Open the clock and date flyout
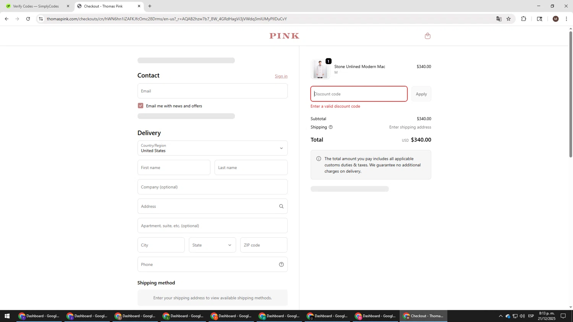 (547, 316)
